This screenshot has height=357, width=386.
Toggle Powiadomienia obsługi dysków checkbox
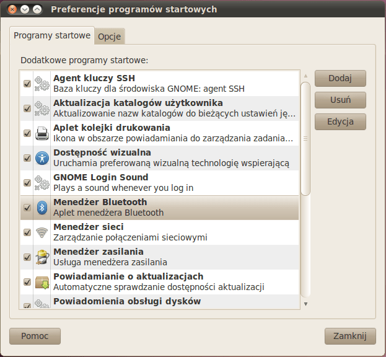point(27,306)
